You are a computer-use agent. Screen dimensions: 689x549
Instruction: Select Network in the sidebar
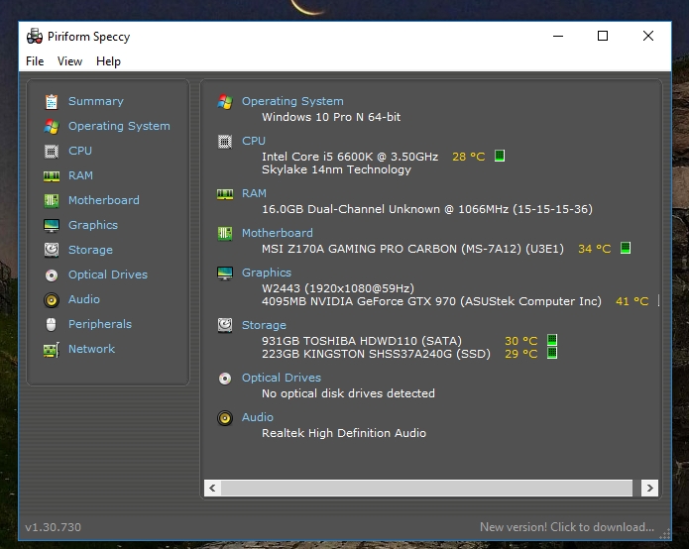pyautogui.click(x=91, y=349)
